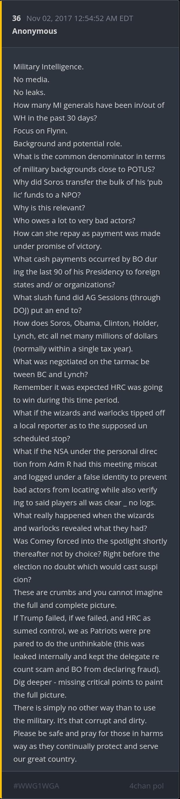Click the "tween BC and Lynch?" line
Image resolution: width=180 pixels, height=799 pixels.
pos(51,374)
